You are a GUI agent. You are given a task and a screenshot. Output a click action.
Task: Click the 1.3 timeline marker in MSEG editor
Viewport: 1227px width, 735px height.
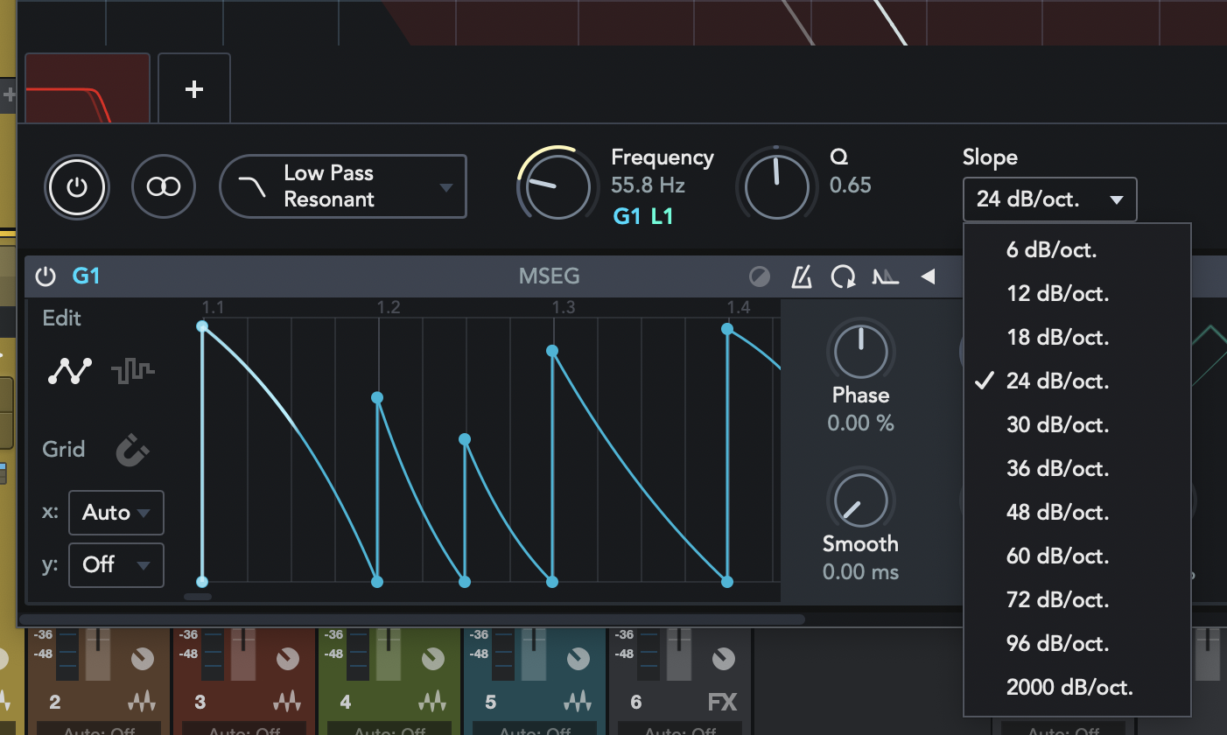[x=564, y=307]
